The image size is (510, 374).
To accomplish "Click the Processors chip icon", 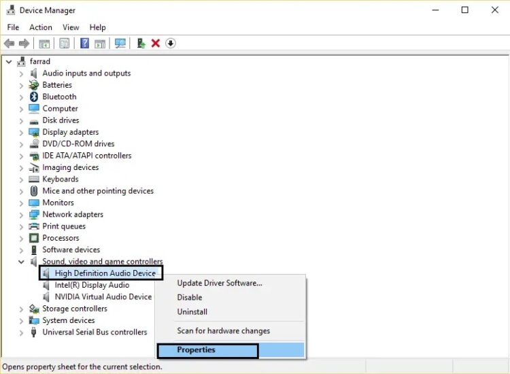I will click(34, 238).
